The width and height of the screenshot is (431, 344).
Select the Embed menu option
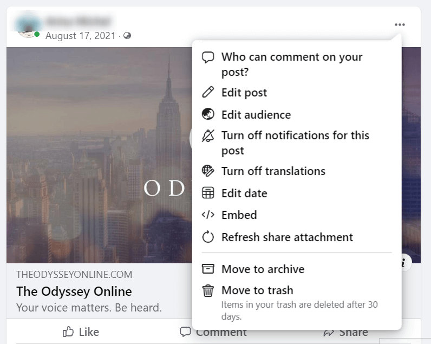[x=297, y=215]
